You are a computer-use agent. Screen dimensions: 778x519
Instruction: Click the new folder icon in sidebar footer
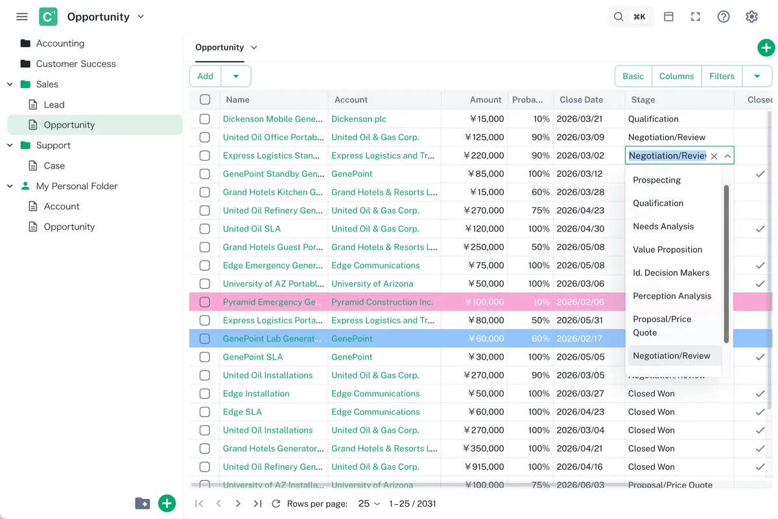pyautogui.click(x=143, y=503)
